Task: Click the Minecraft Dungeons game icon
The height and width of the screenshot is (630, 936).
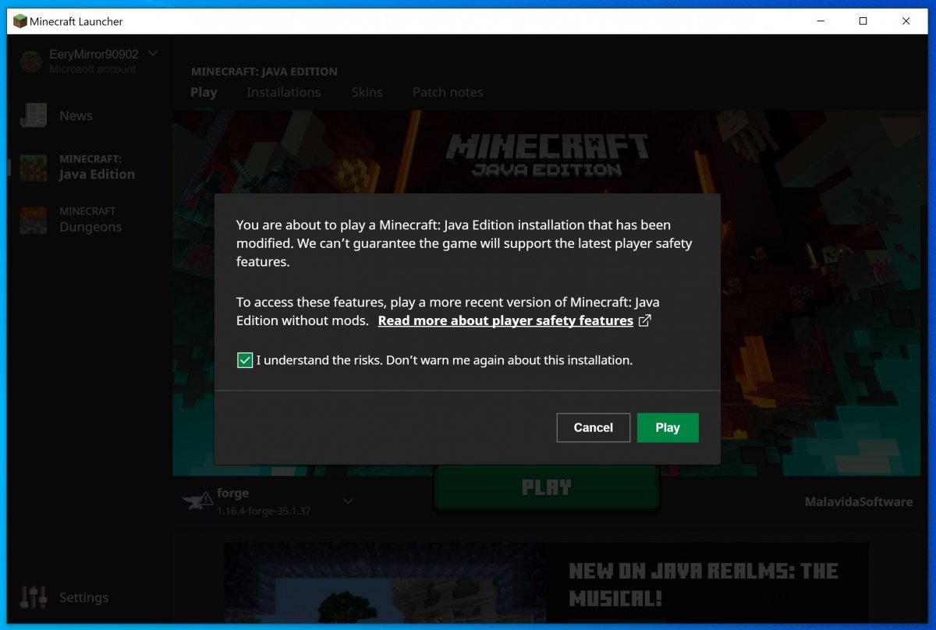Action: 34,220
